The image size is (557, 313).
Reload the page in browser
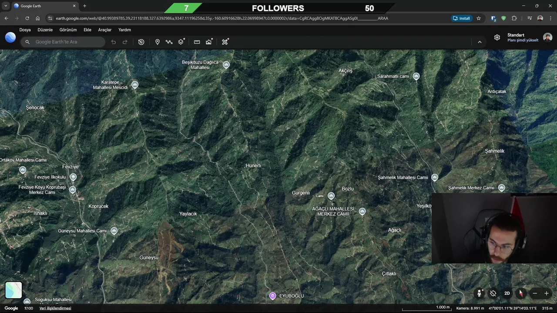tap(27, 18)
